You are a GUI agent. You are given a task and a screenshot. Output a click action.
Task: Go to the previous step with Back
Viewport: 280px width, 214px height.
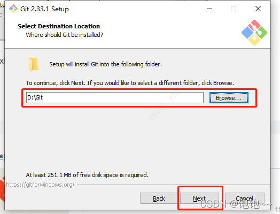(159, 198)
